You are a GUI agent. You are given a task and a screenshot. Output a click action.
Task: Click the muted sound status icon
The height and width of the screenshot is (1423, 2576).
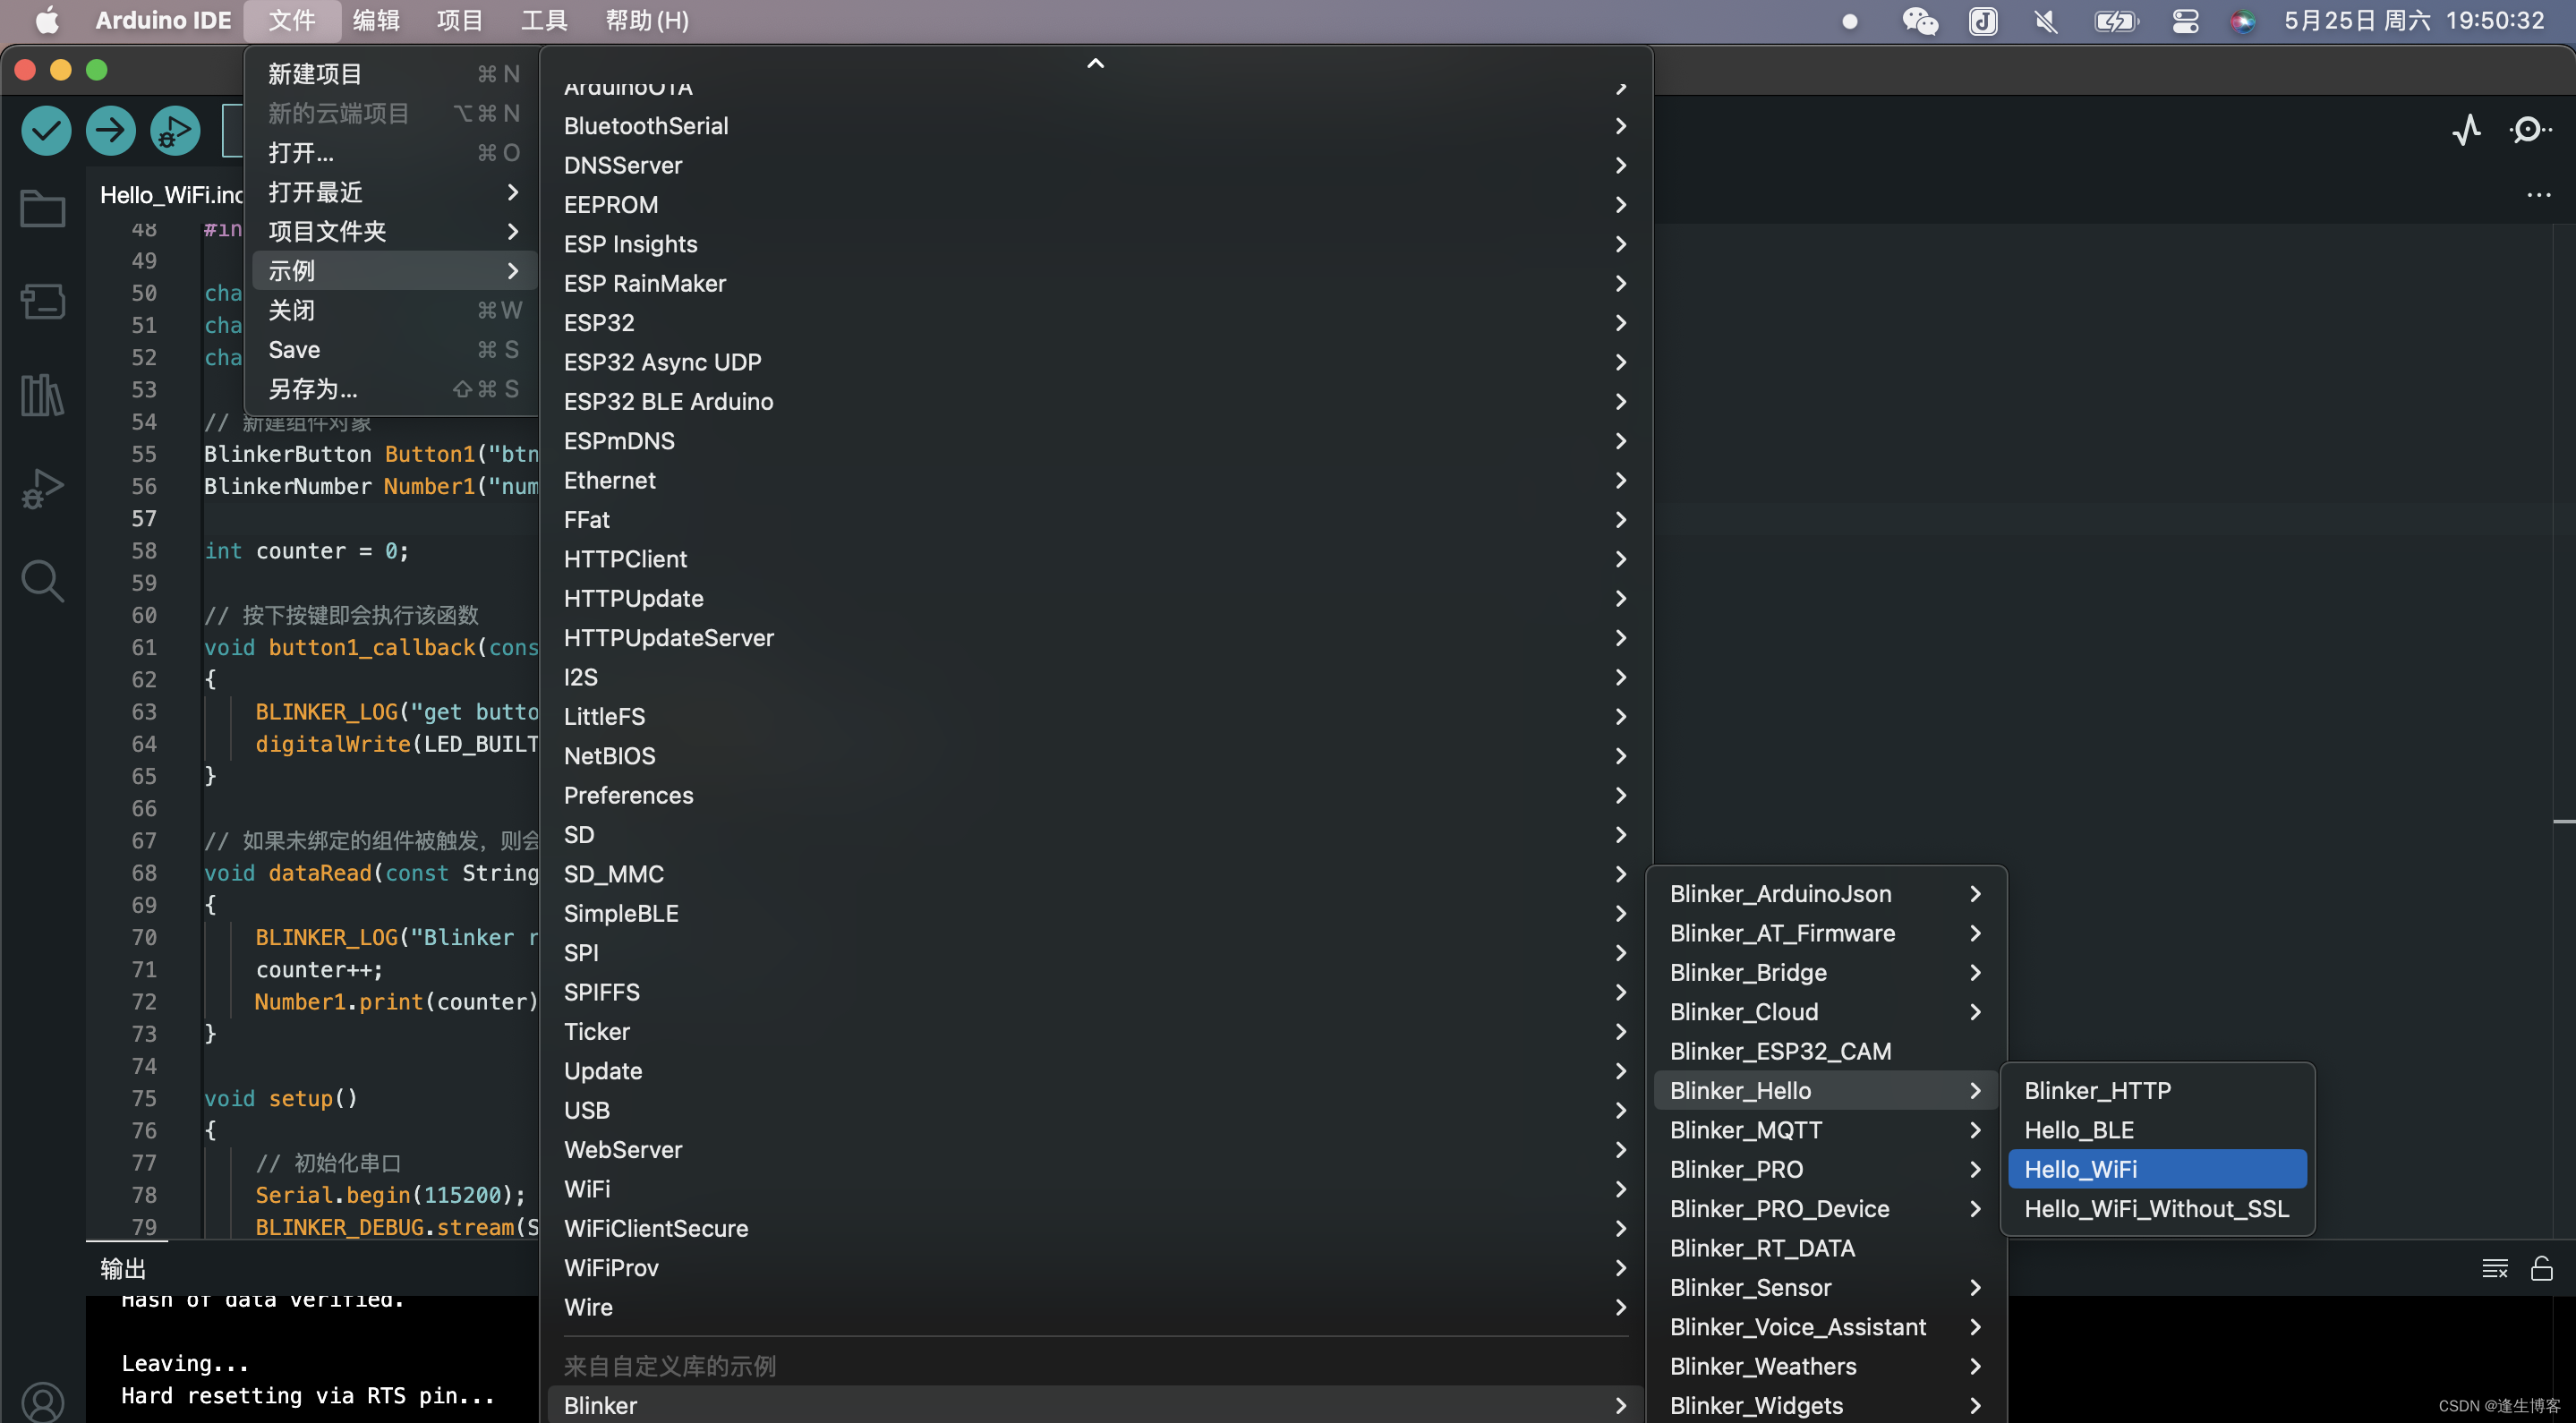(2046, 21)
